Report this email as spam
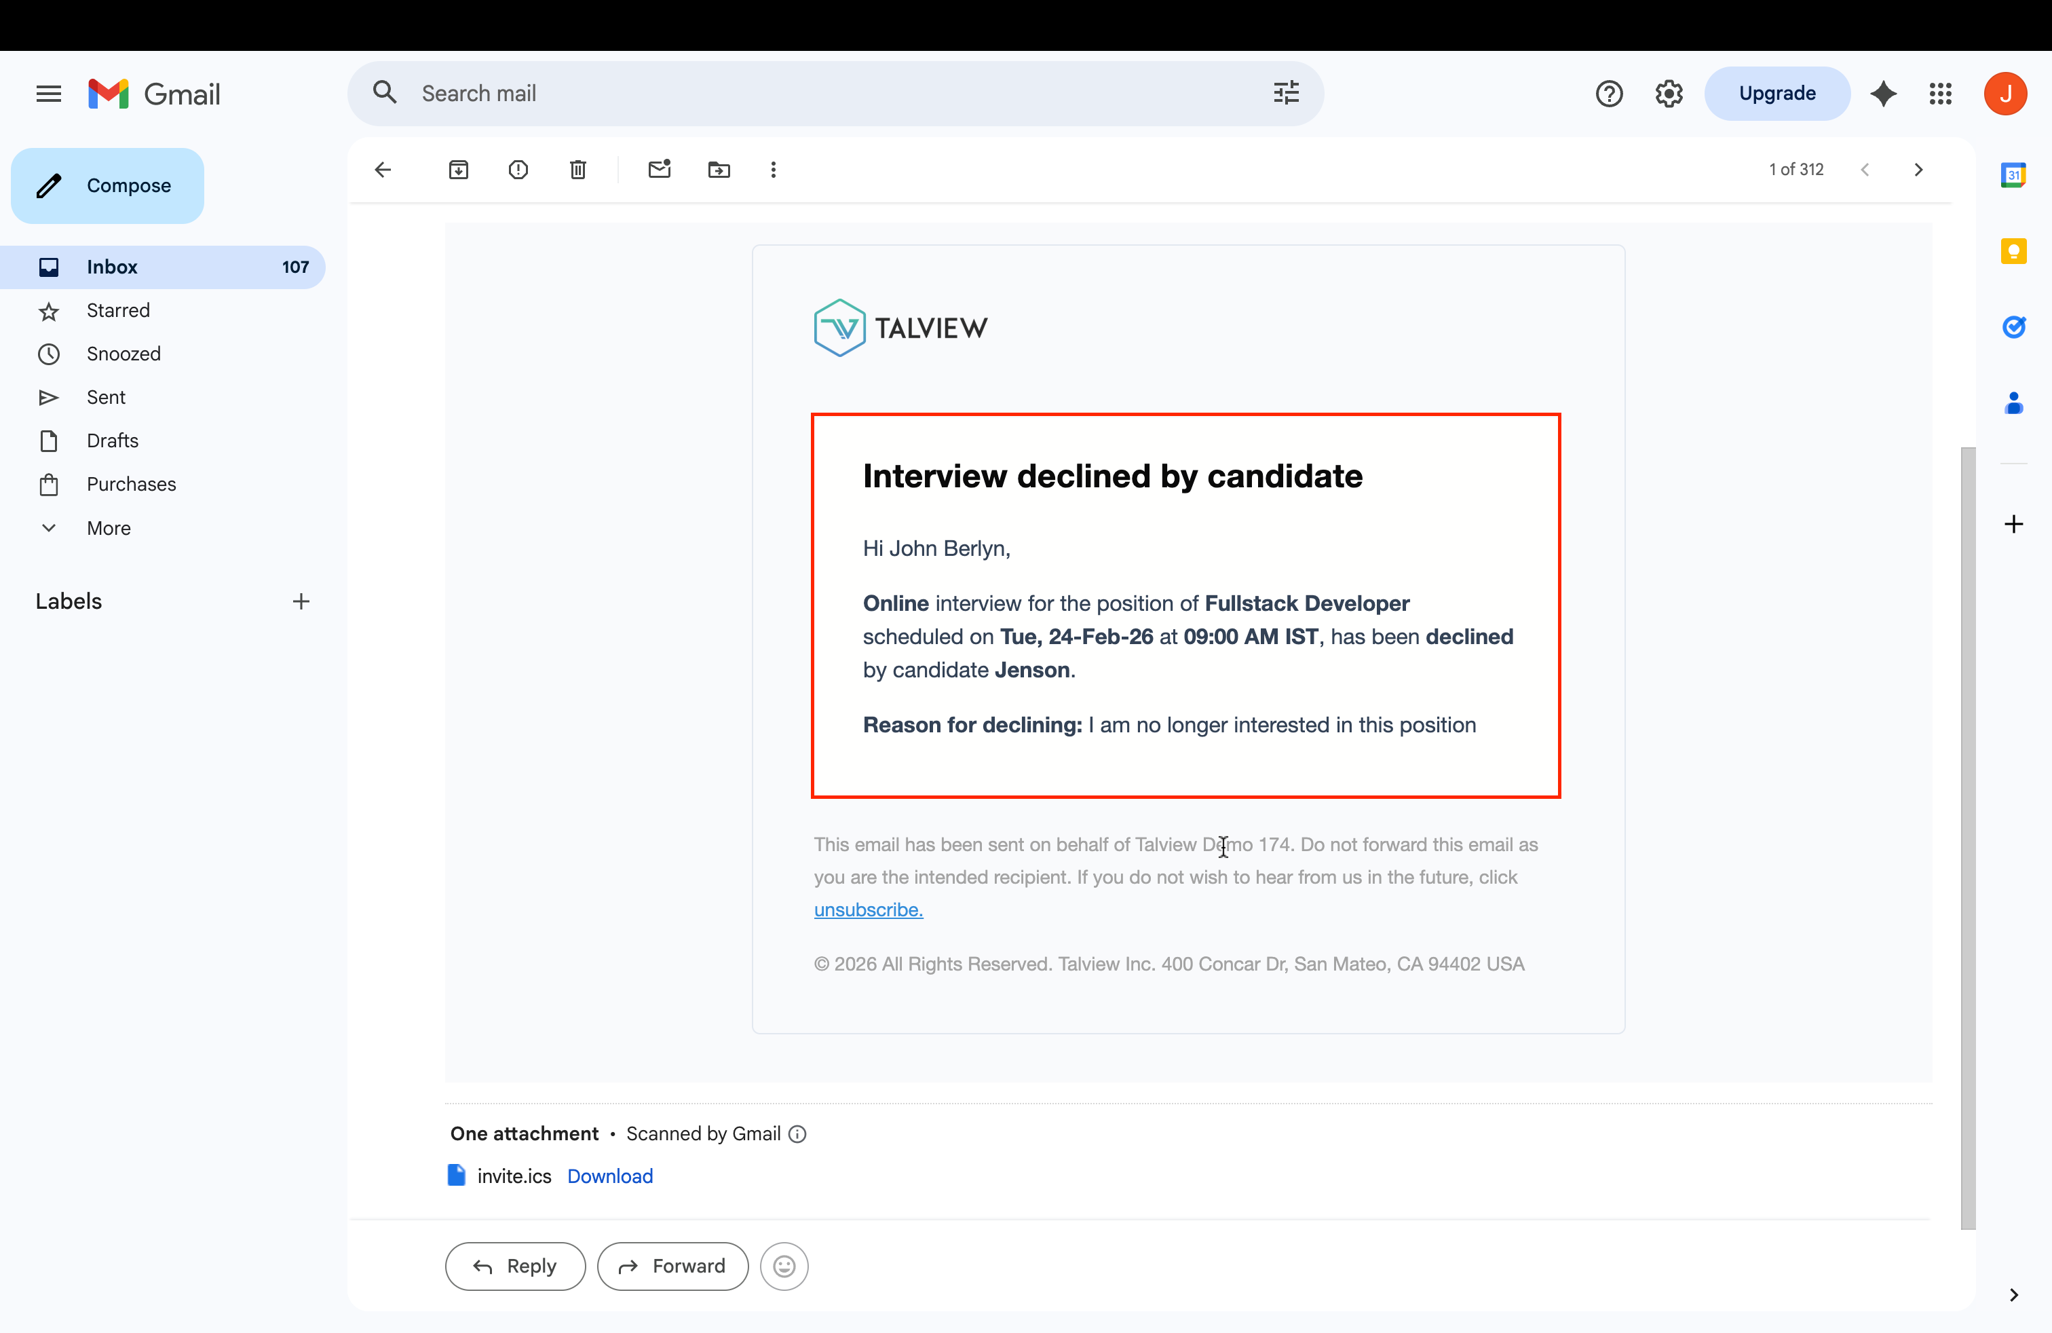 [518, 170]
